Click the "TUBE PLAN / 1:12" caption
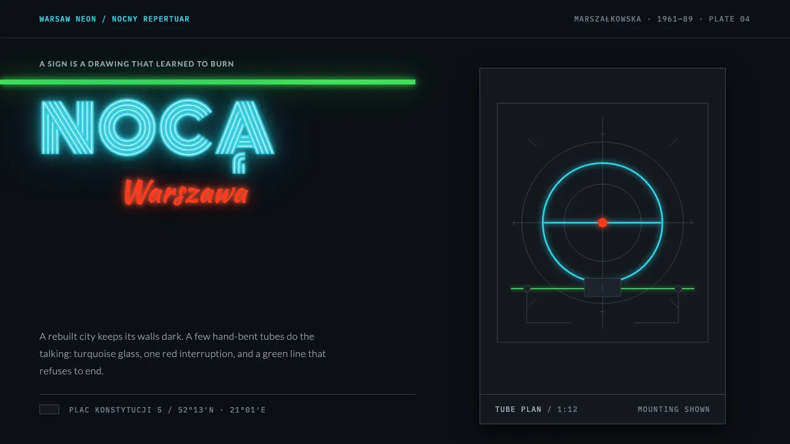 click(536, 409)
